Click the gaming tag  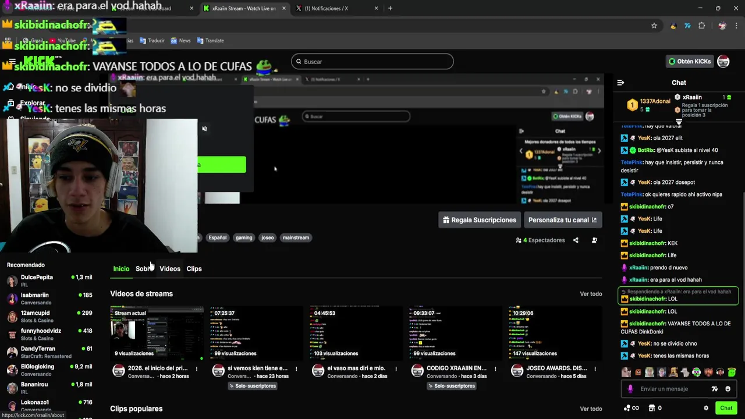click(244, 237)
